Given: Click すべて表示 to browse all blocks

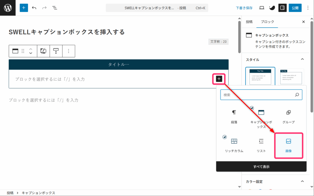Looking at the screenshot, I should 261,167.
